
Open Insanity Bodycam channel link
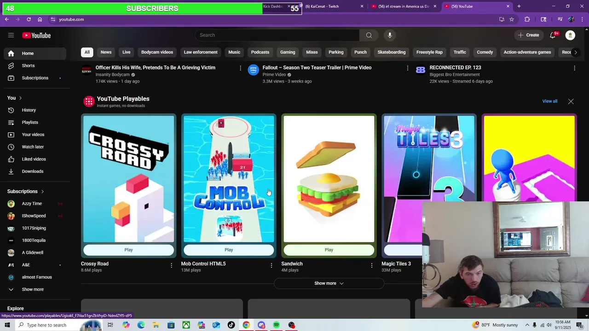tap(112, 74)
